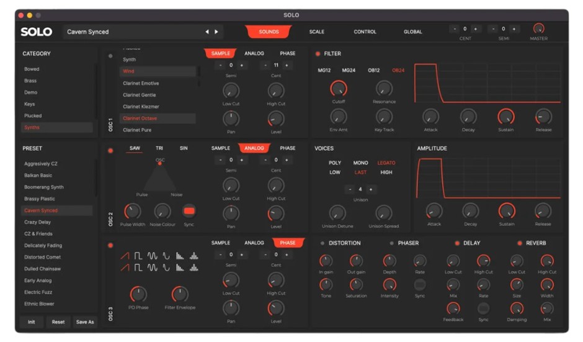583x342 pixels.
Task: Select the bottom-row sawtooth waveform in OSC 3
Action: [x=125, y=268]
